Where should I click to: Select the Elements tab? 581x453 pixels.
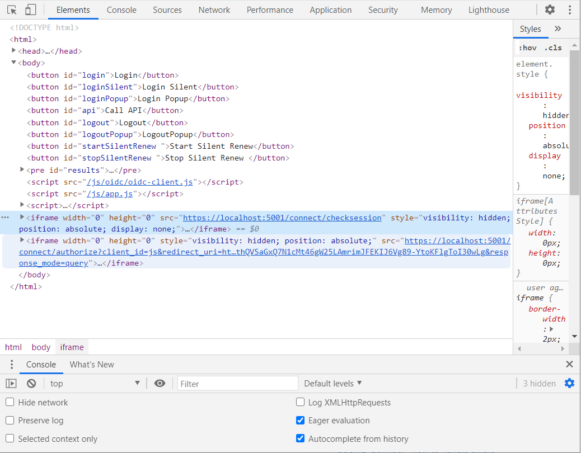pos(73,10)
